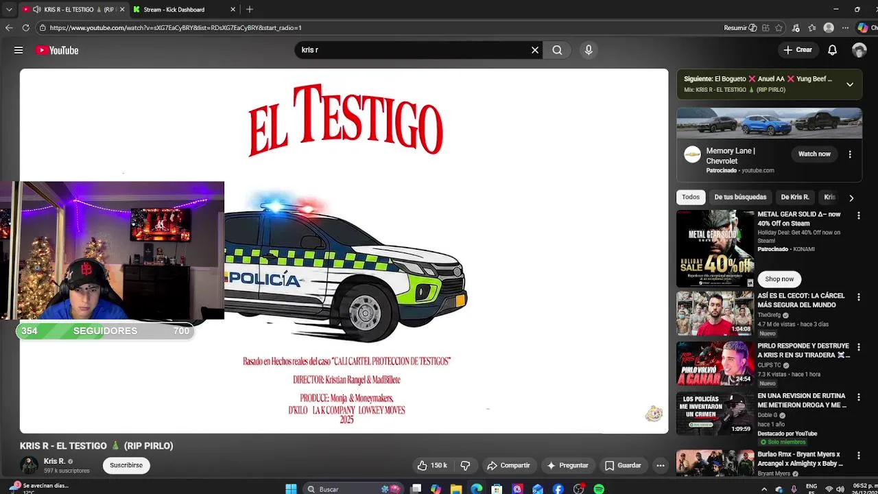Open File Explorer from taskbar

[455, 489]
